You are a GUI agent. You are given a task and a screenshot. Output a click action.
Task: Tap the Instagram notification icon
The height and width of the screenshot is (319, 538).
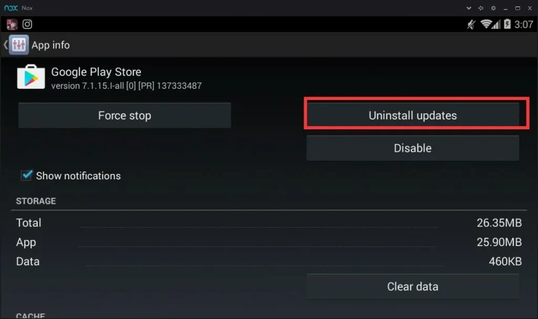pyautogui.click(x=27, y=24)
